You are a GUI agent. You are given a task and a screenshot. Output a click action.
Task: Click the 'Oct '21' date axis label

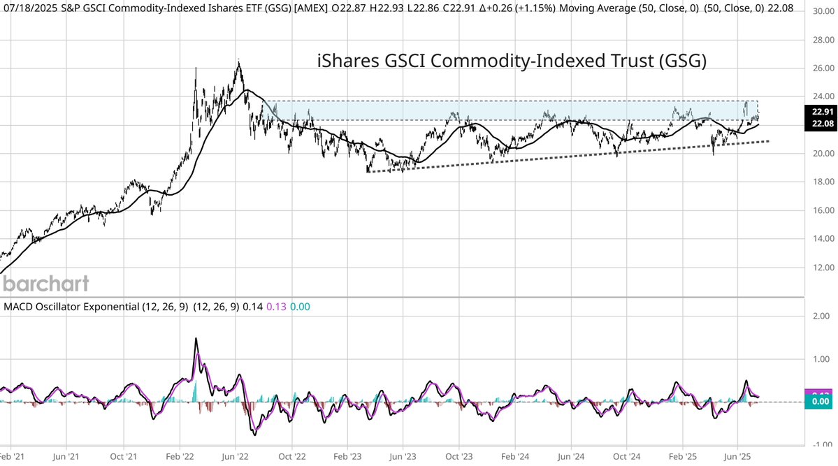pos(124,457)
